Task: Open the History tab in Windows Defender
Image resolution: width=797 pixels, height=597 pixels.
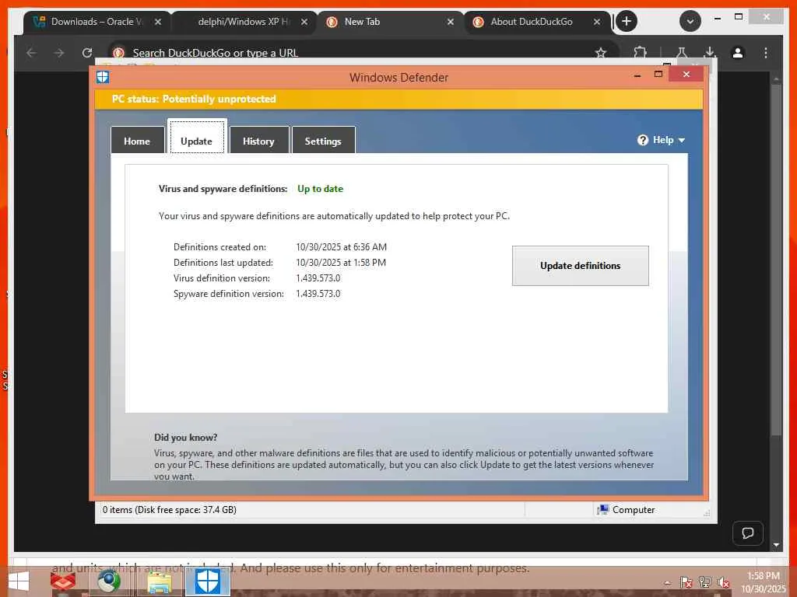Action: coord(258,141)
